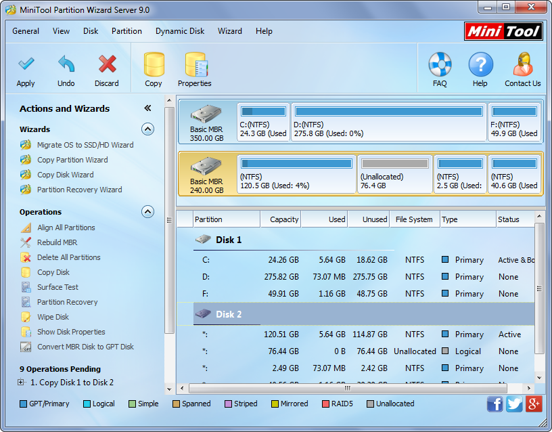
Task: Select the D: partition row
Action: [x=356, y=277]
